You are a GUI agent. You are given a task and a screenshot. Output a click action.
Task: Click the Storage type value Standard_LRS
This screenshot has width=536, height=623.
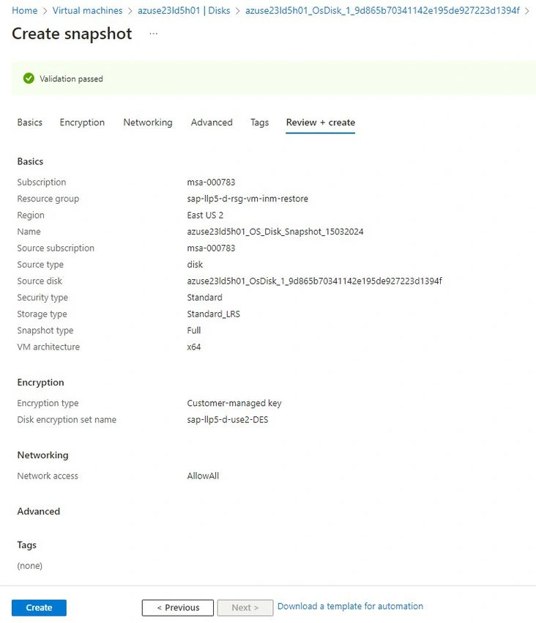(x=213, y=314)
